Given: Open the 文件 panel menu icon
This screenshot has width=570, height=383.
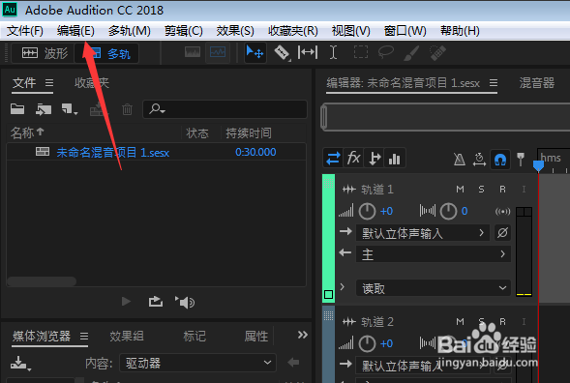Looking at the screenshot, I should [x=49, y=83].
